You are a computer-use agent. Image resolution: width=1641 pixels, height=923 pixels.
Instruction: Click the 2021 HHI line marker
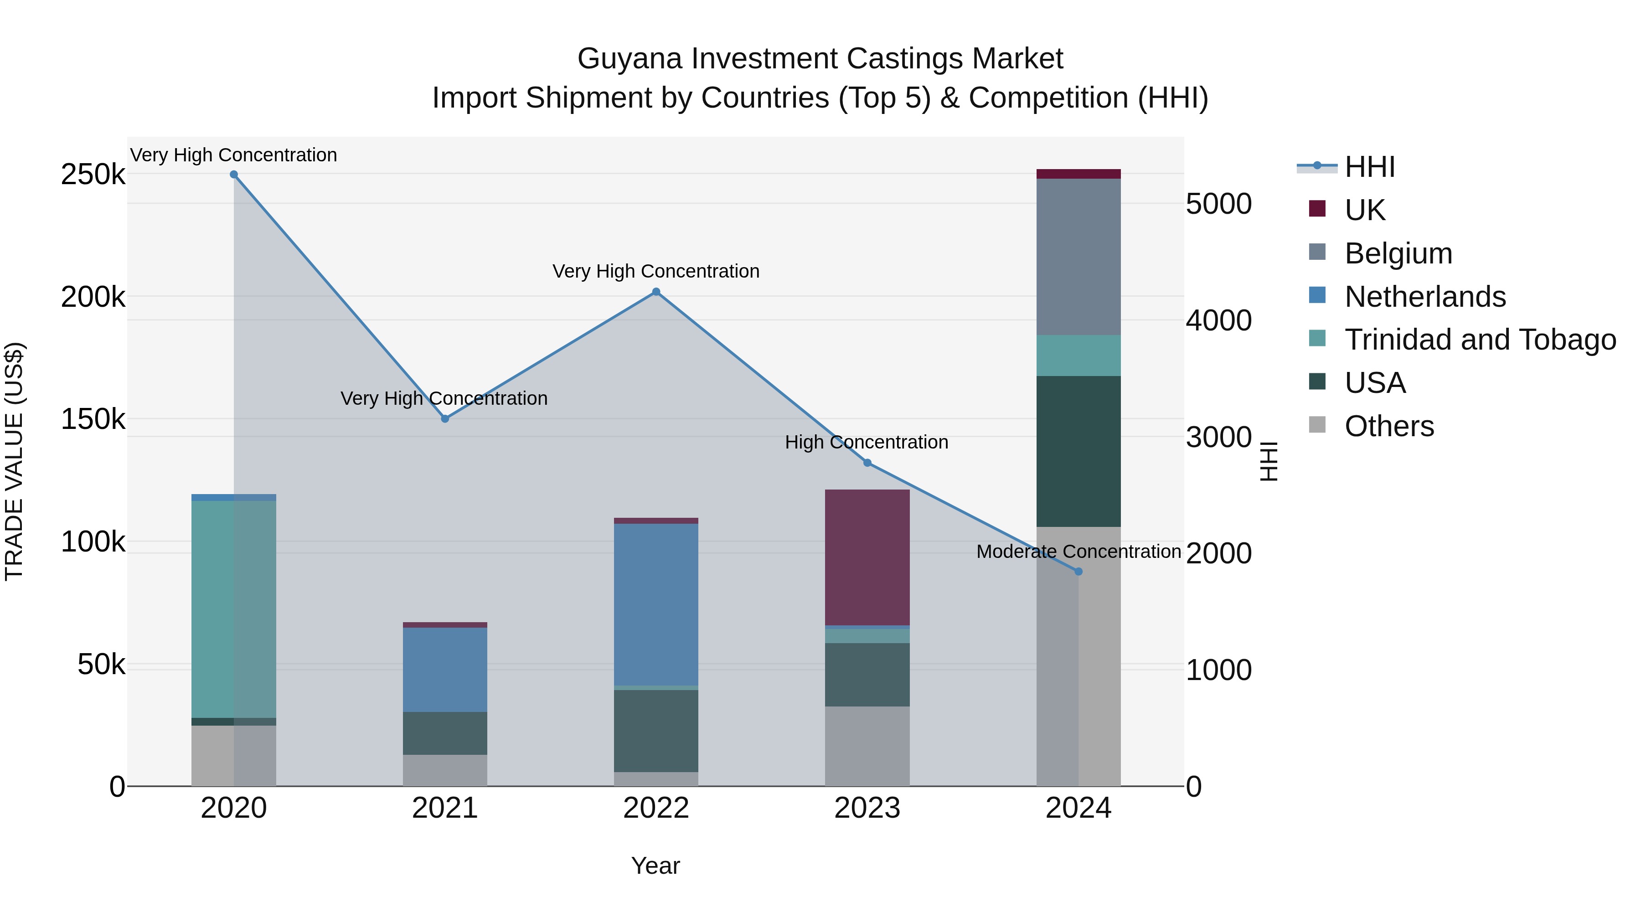(445, 418)
